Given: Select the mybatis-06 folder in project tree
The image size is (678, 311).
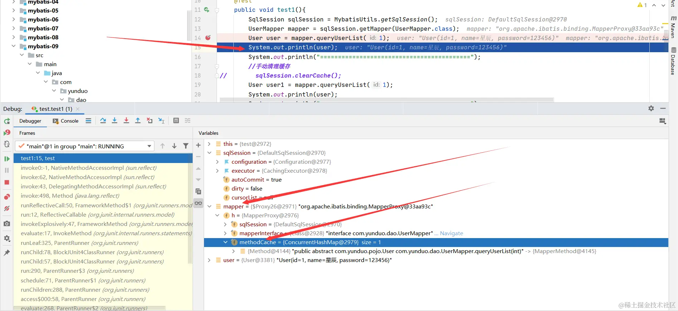Looking at the screenshot, I should click(43, 19).
